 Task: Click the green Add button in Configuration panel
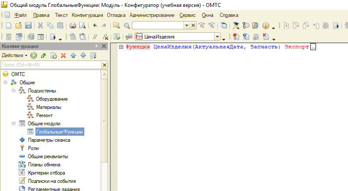point(34,55)
